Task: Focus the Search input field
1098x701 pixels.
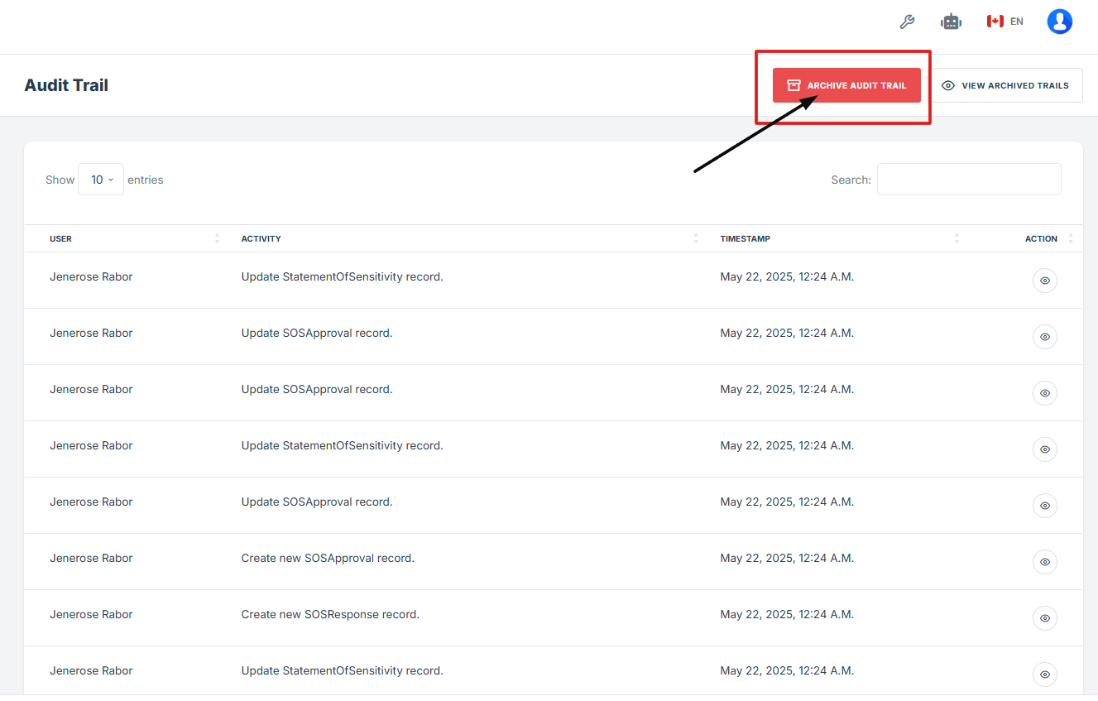Action: coord(968,180)
